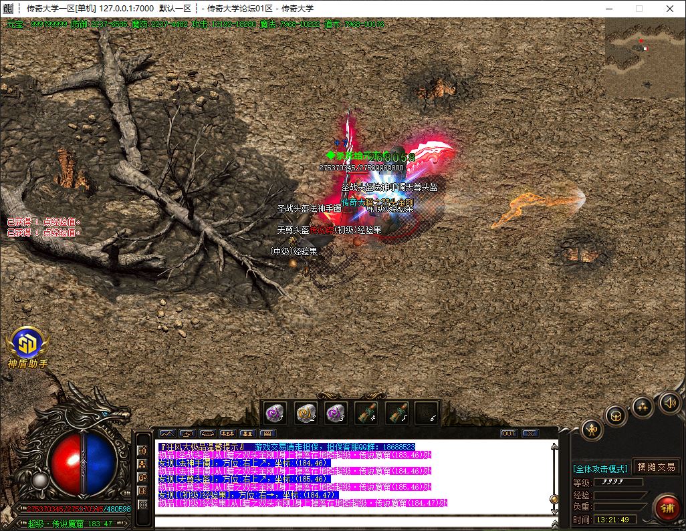
Task: Click the small grey orb beside health globe
Action: pyautogui.click(x=41, y=481)
